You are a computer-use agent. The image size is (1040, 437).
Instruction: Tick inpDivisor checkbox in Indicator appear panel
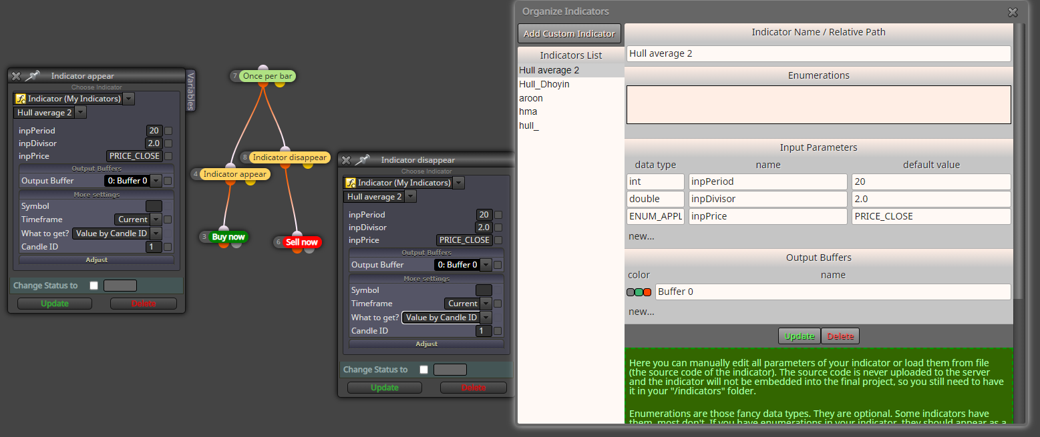(168, 143)
